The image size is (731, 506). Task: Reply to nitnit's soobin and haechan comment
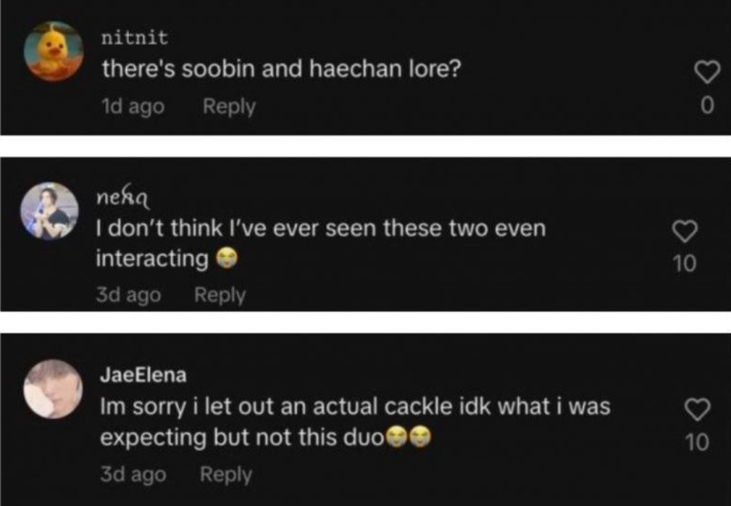pos(228,107)
